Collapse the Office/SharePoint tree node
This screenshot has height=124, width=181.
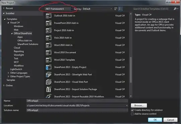click(12, 33)
